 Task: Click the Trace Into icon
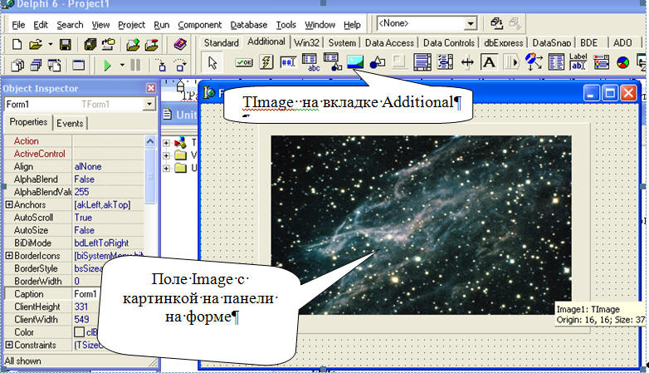(x=162, y=65)
